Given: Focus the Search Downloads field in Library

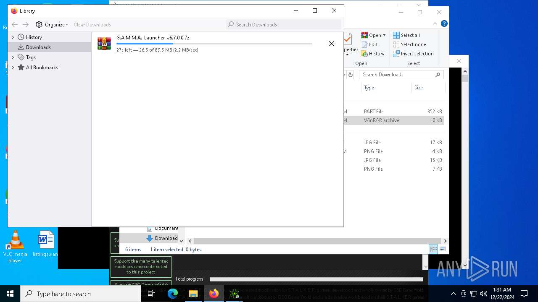Looking at the screenshot, I should pos(284,24).
